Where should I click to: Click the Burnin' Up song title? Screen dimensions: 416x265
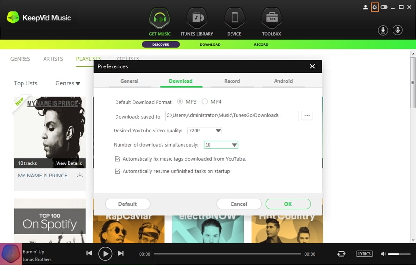33,251
